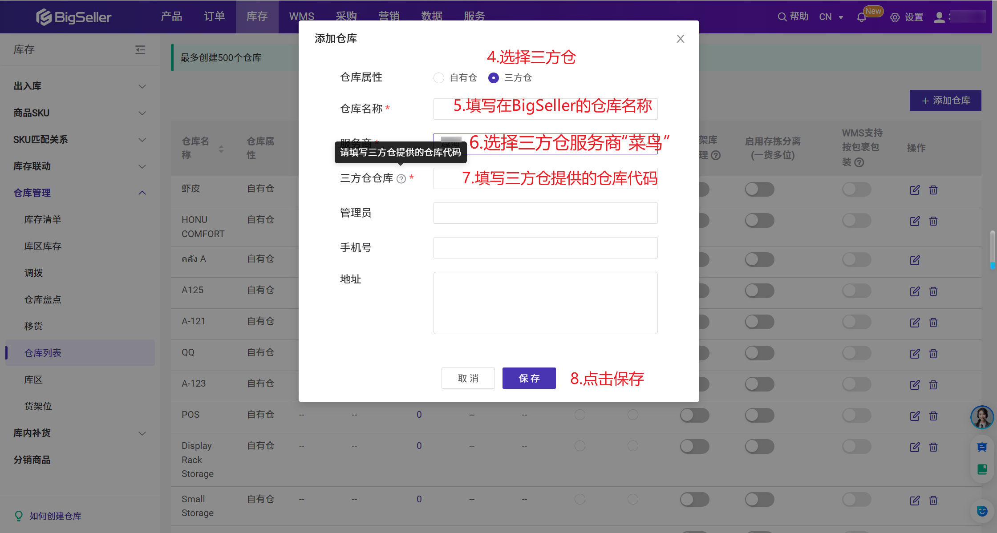Image resolution: width=997 pixels, height=533 pixels.
Task: Click the 取消 button
Action: (x=468, y=378)
